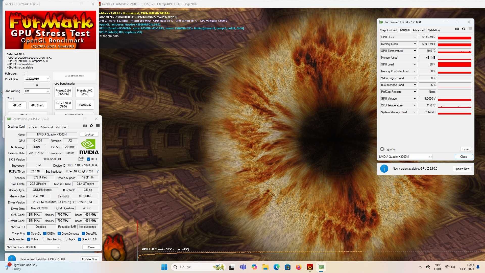
Task: Open Copilot from the taskbar
Action: click(x=254, y=267)
